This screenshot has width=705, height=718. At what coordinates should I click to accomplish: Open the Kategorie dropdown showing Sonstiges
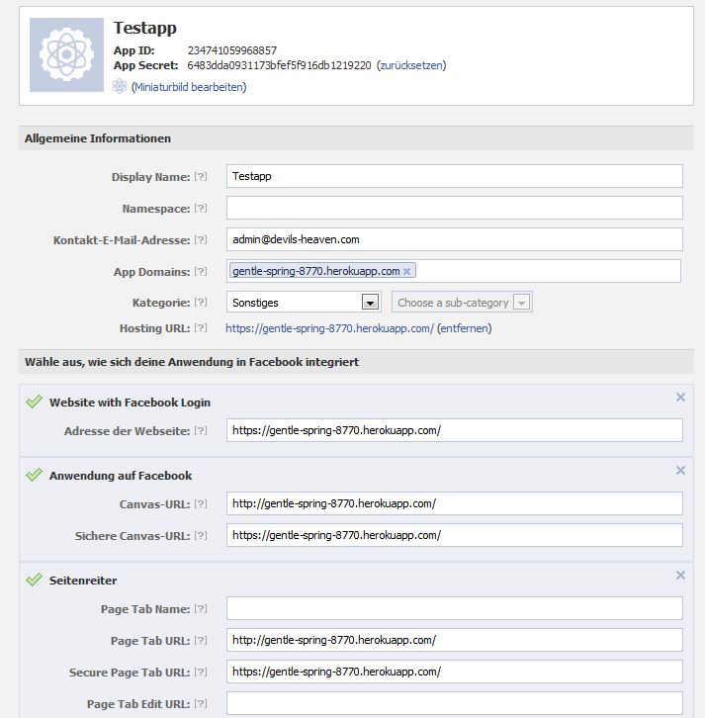pos(304,303)
